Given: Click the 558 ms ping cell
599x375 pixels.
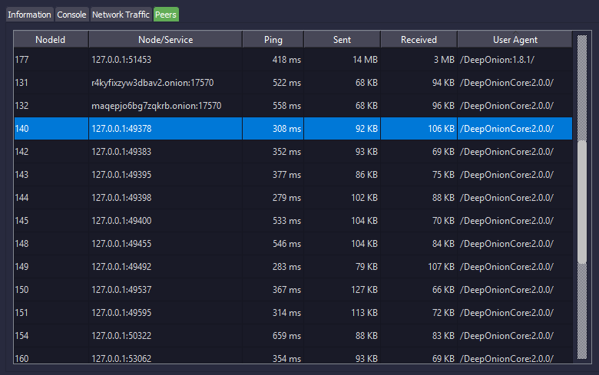Looking at the screenshot, I should click(273, 106).
